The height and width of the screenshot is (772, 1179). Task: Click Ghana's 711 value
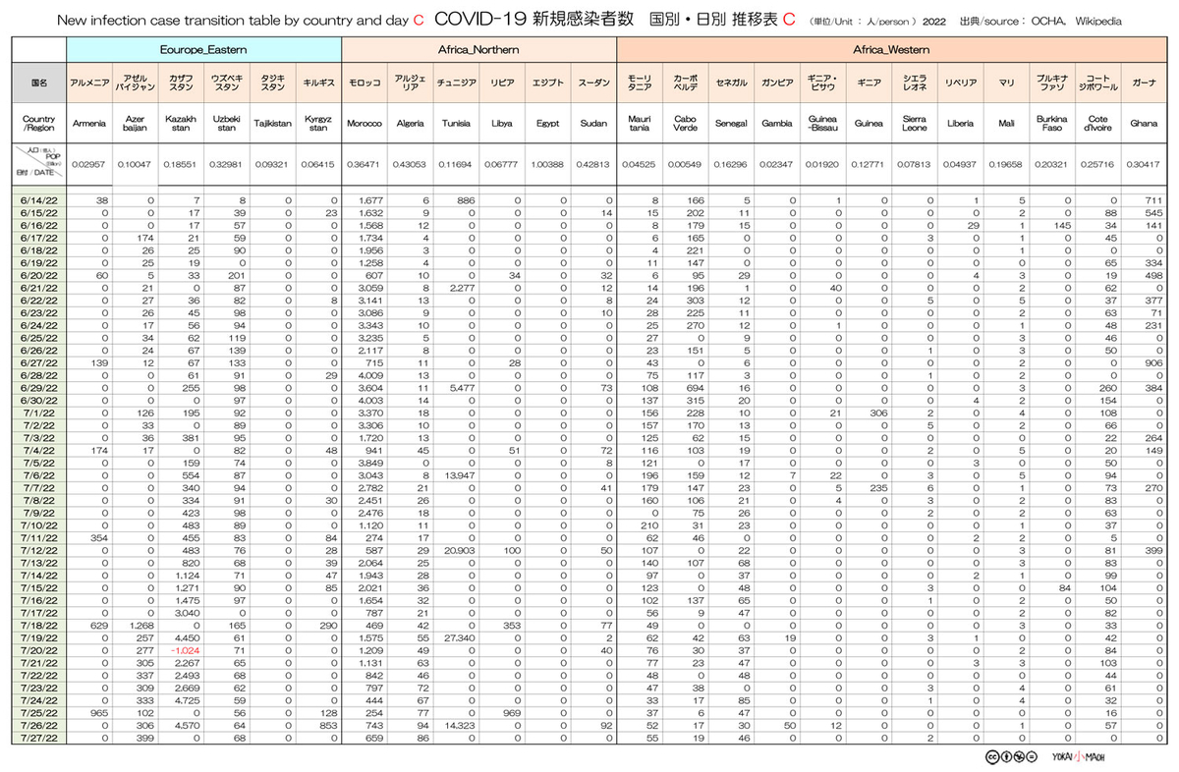pyautogui.click(x=1153, y=199)
